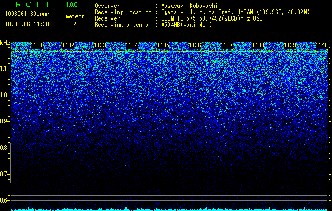Click the Receiver field label
The height and width of the screenshot is (211, 332).
[107, 18]
